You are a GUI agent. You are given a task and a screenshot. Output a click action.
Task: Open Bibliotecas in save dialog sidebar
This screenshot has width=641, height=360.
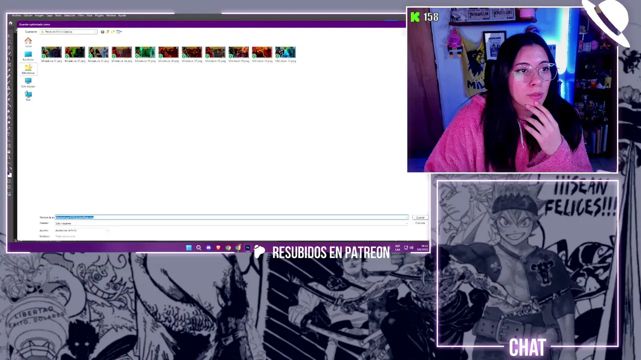point(28,69)
